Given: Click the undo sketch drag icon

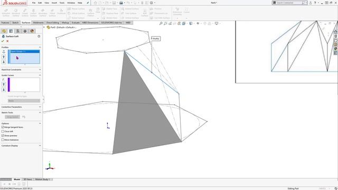Looking at the screenshot, I should 24,117.
